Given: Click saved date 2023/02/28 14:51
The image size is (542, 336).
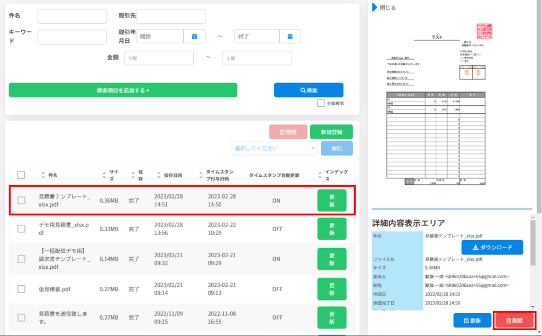Looking at the screenshot, I should (168, 200).
